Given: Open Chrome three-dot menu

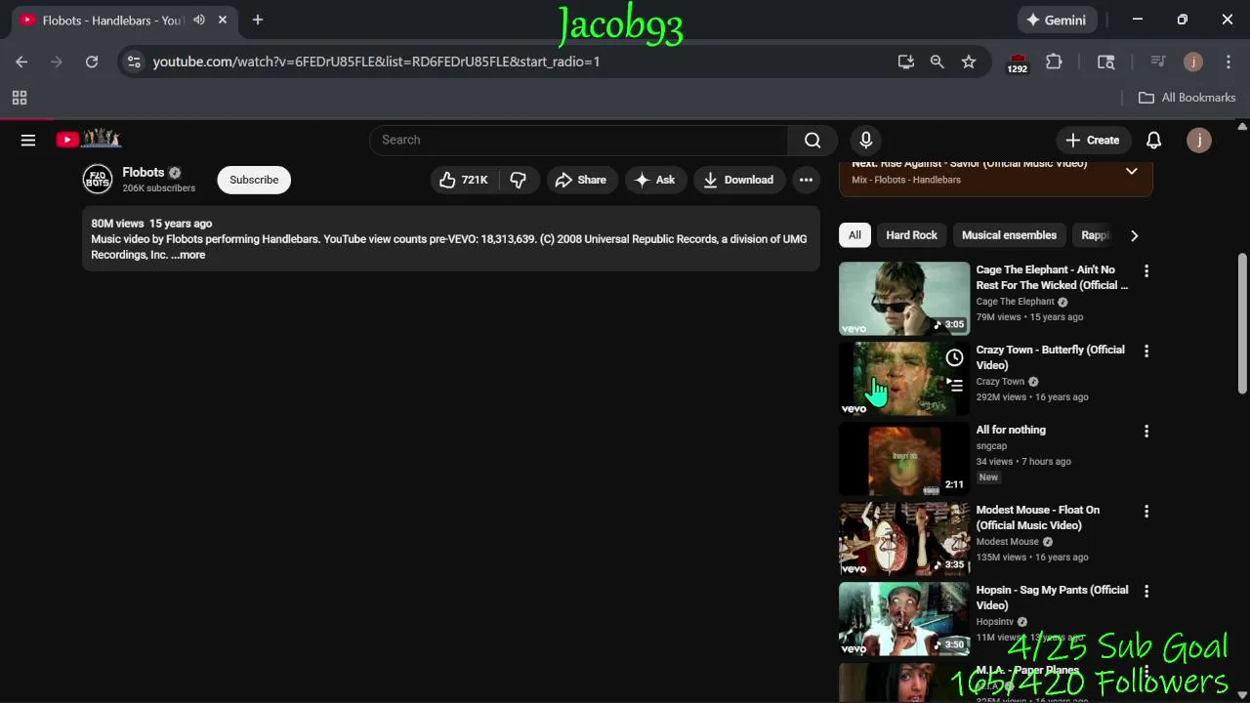Looking at the screenshot, I should tap(1228, 62).
